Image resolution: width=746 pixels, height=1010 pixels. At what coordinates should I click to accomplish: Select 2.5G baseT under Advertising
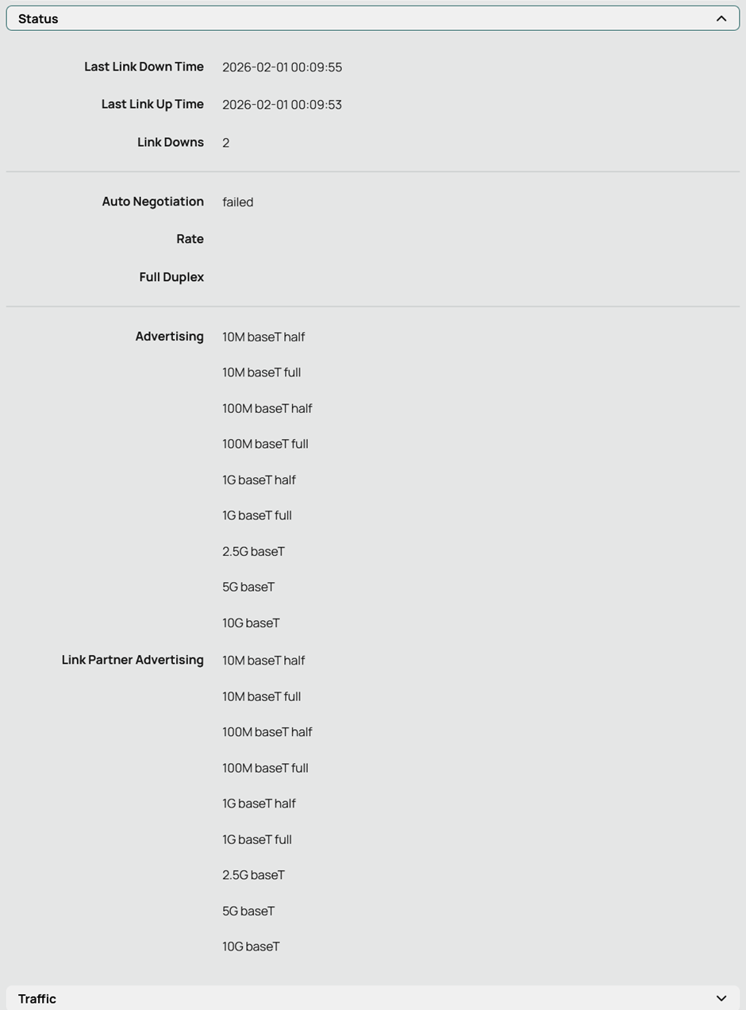tap(253, 551)
